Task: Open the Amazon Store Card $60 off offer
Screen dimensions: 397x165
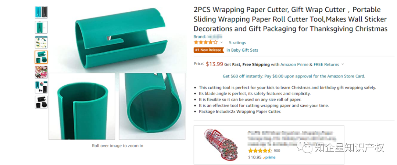Action: [294, 76]
